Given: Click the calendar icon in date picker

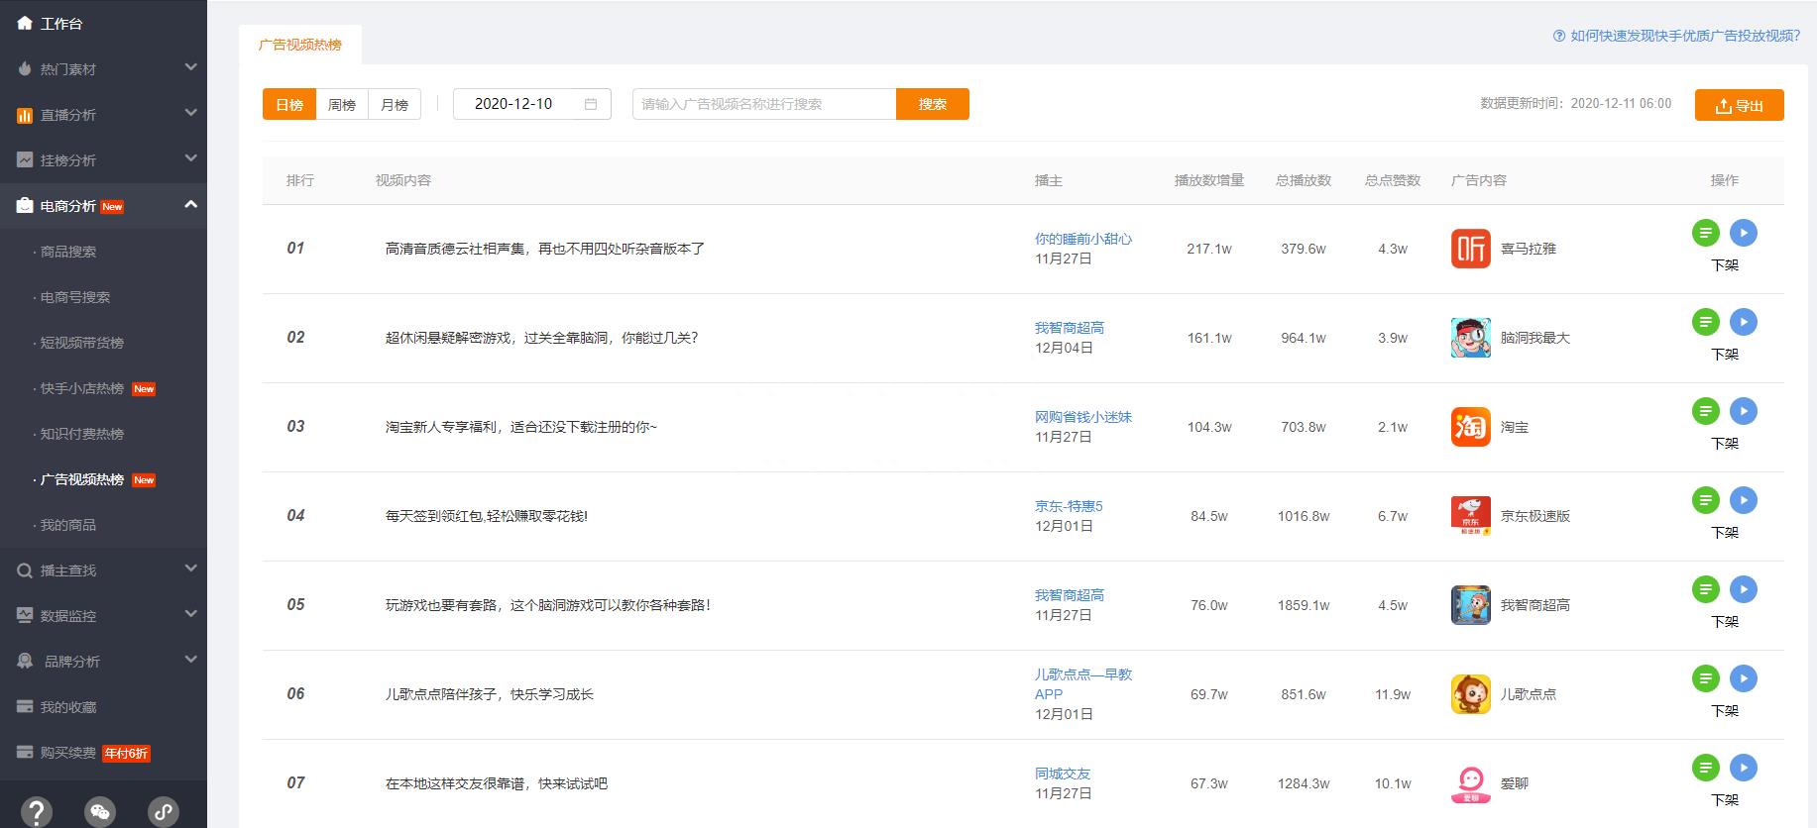Looking at the screenshot, I should 591,104.
